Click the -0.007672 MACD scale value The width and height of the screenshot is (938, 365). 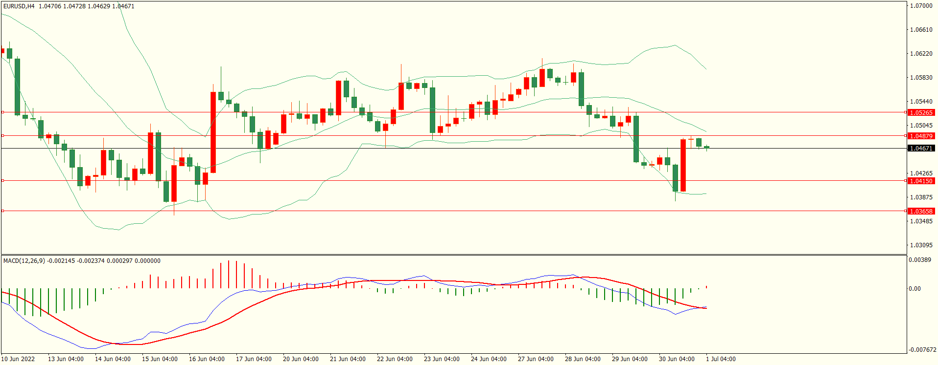(922, 350)
